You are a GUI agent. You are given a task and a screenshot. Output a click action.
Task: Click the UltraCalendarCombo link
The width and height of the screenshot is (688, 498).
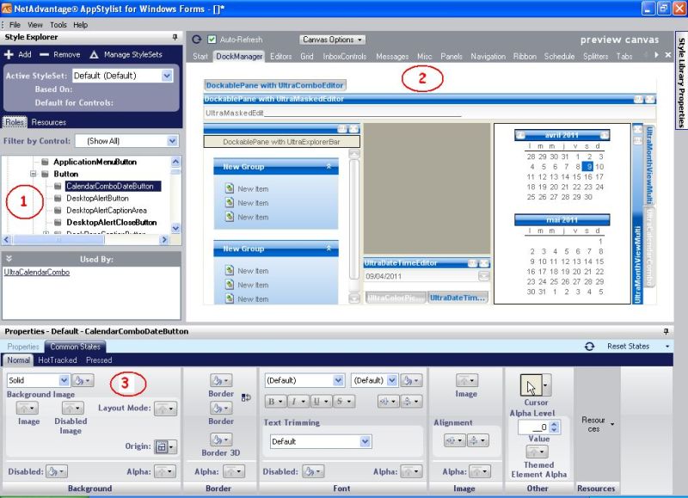pyautogui.click(x=37, y=272)
